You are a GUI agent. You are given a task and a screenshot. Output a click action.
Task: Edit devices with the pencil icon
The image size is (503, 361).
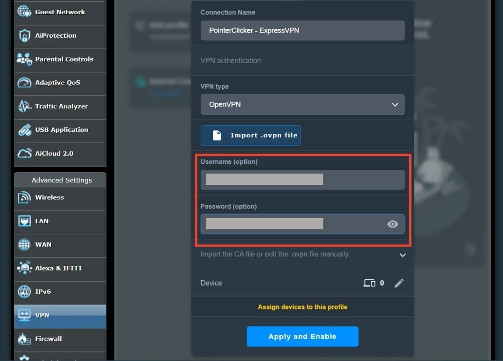coord(399,283)
